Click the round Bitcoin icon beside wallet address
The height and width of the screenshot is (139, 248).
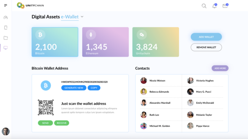tap(46, 86)
